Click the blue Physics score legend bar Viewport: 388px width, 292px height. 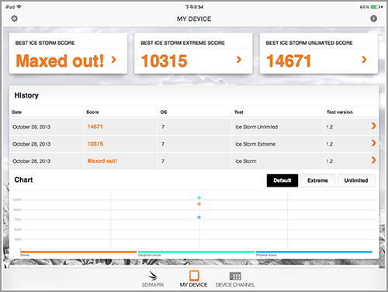(x=314, y=252)
